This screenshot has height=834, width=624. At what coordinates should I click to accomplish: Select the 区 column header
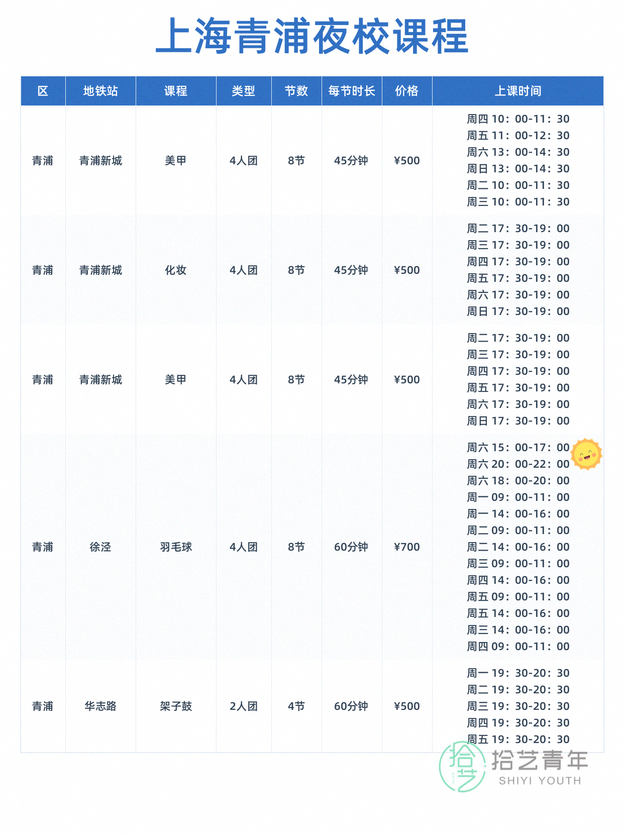pos(43,91)
